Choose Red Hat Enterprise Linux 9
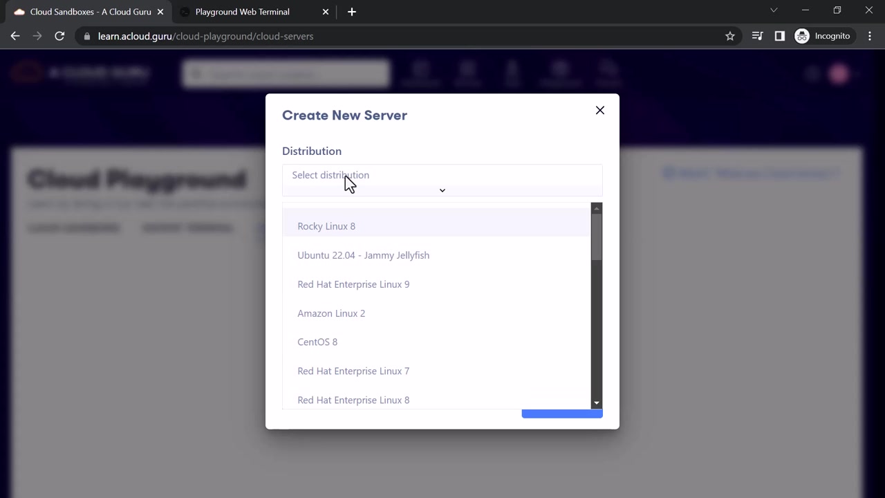This screenshot has height=498, width=885. click(x=353, y=284)
